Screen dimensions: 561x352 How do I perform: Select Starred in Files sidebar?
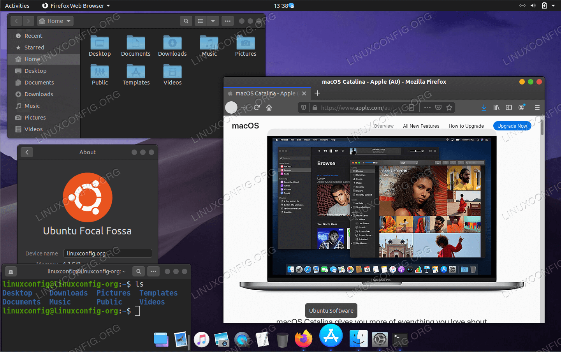44,48
